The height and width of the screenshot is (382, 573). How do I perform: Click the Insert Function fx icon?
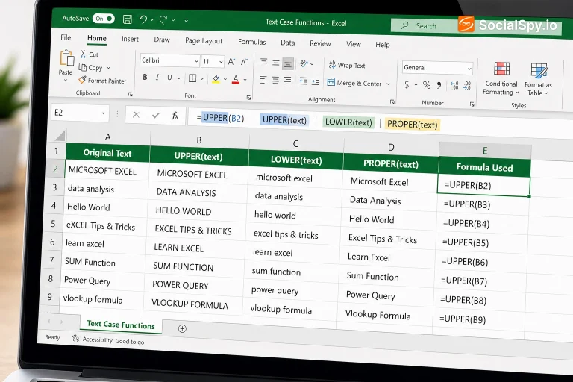175,116
